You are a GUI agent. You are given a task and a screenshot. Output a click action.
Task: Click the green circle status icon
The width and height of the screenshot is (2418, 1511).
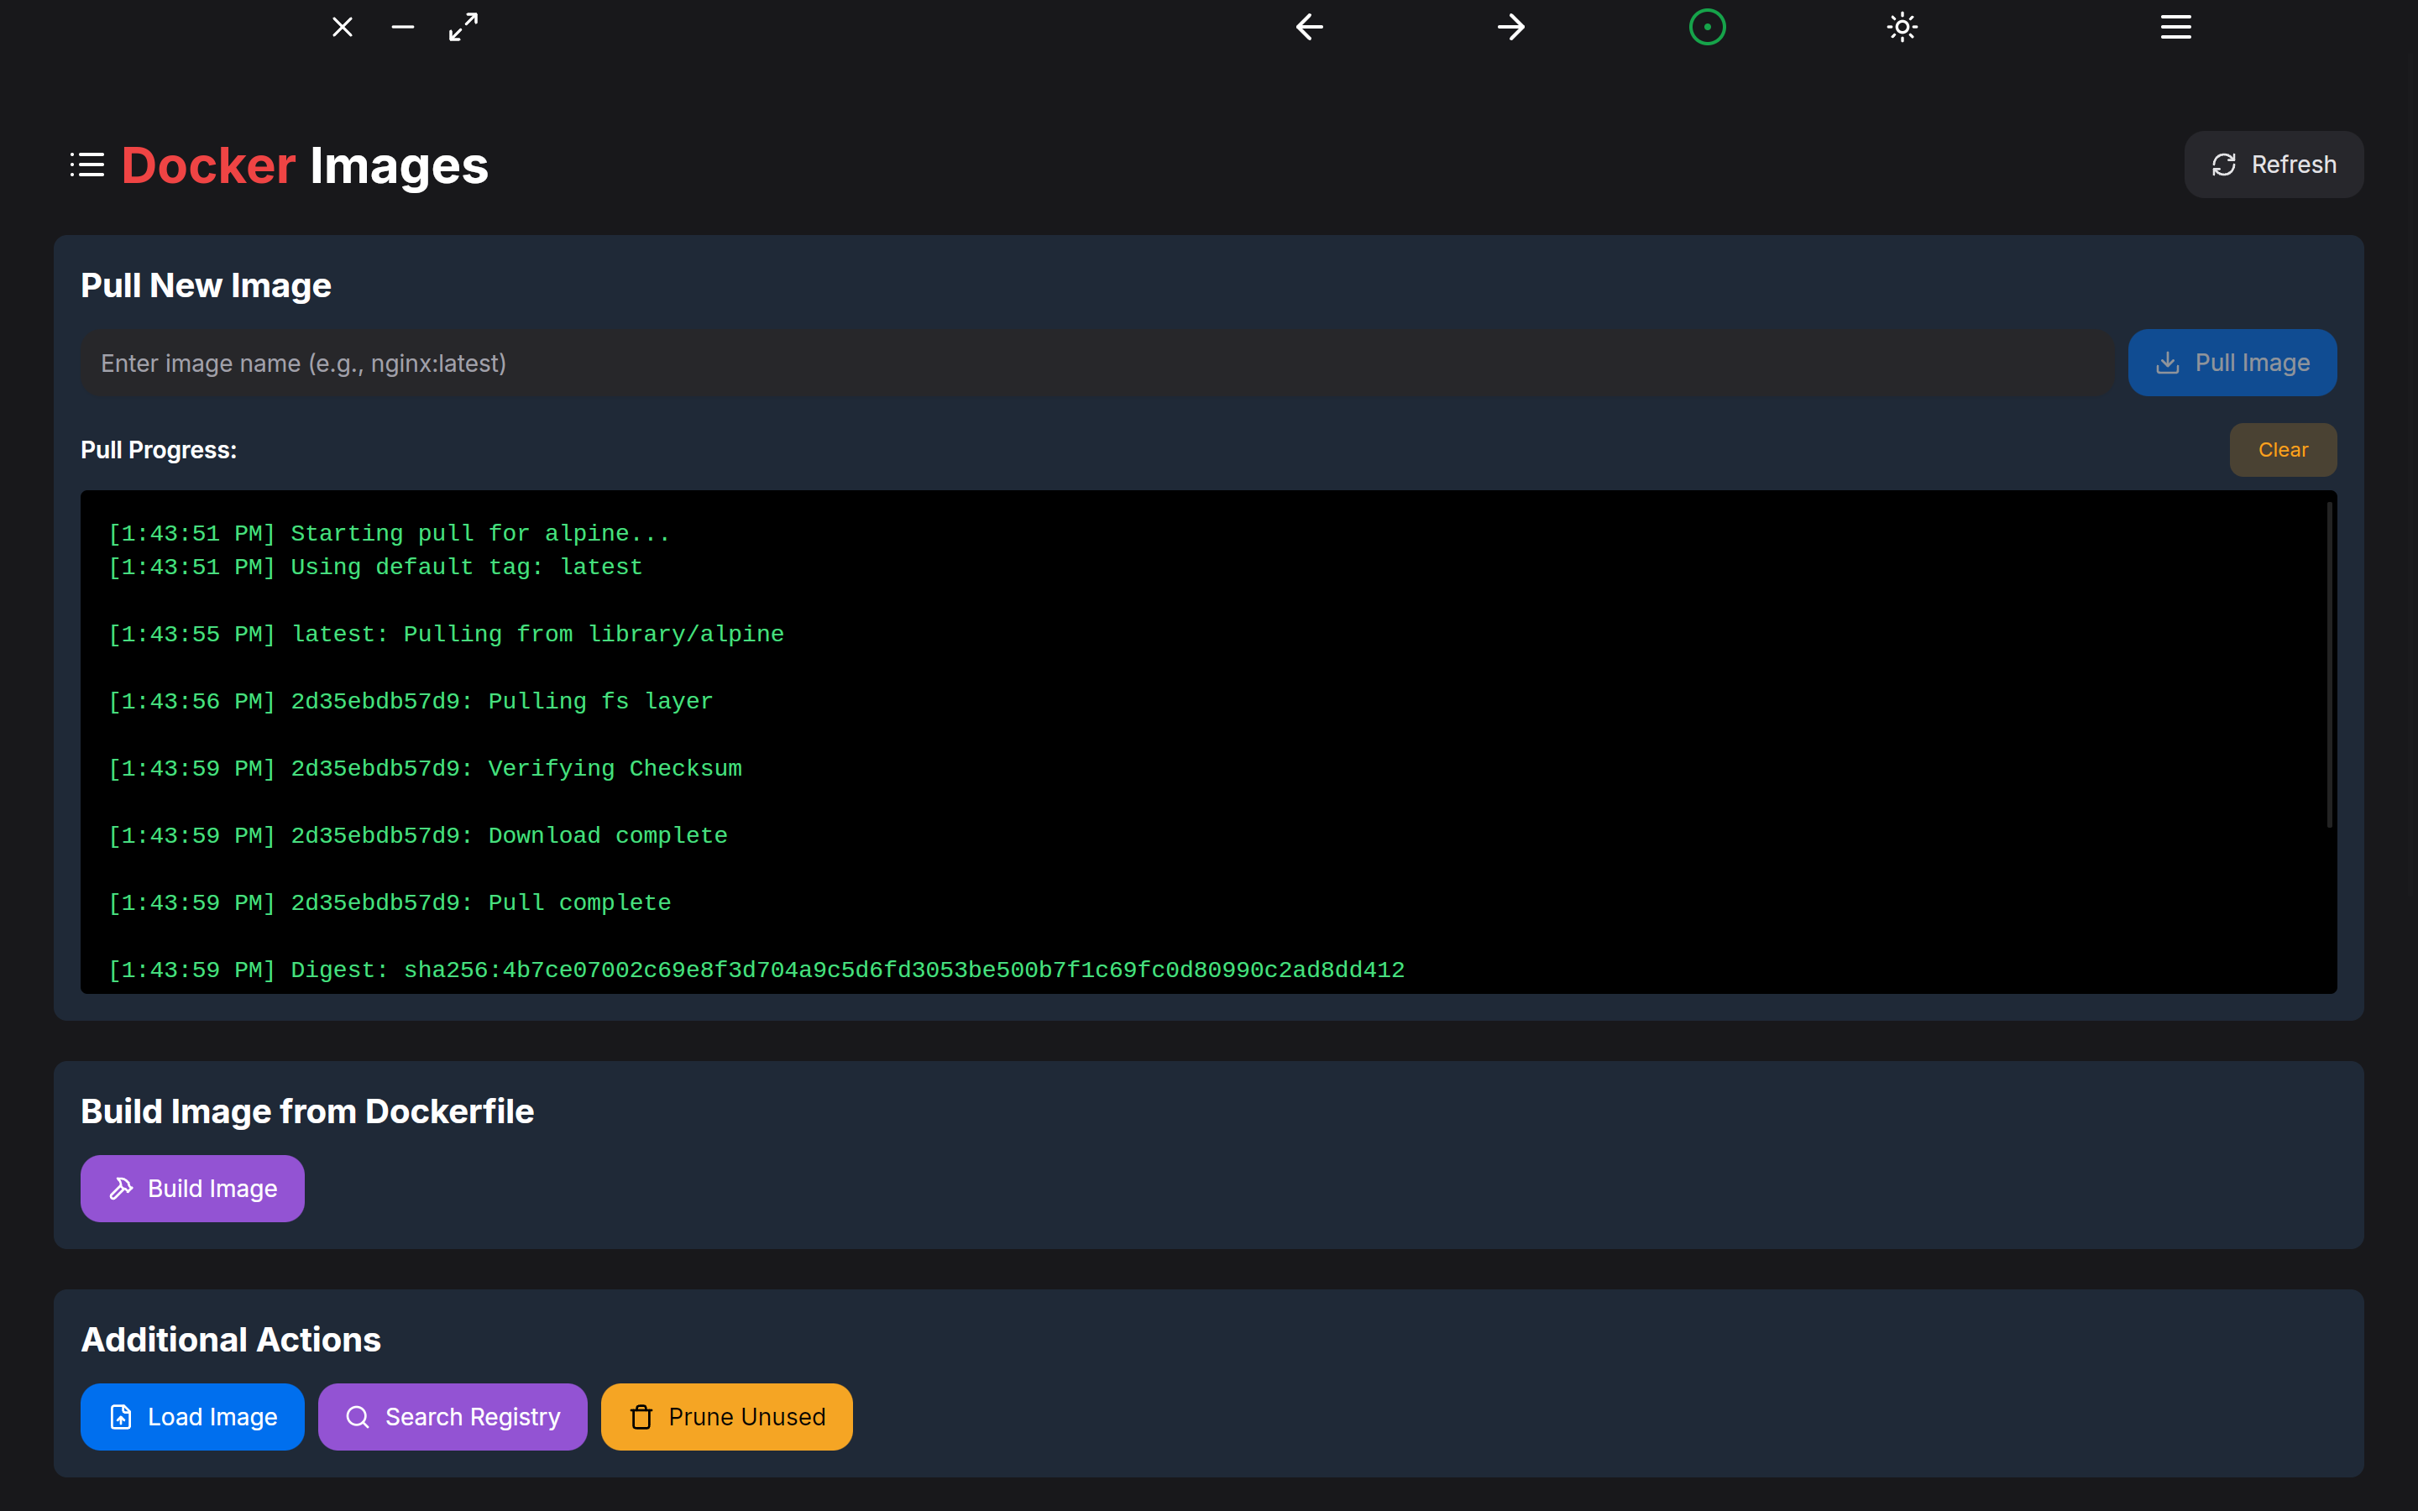click(x=1707, y=27)
